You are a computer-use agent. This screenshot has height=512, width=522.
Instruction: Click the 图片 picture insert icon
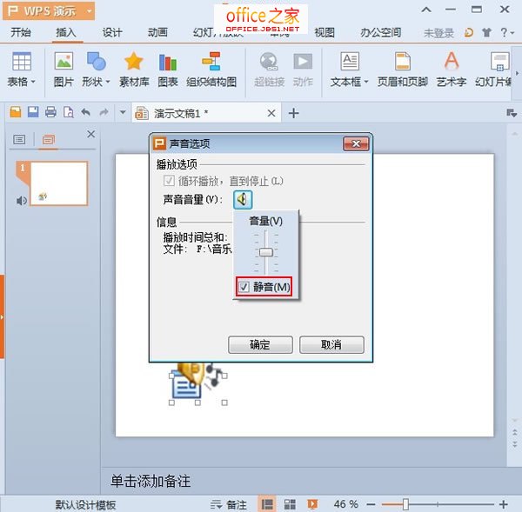point(64,61)
